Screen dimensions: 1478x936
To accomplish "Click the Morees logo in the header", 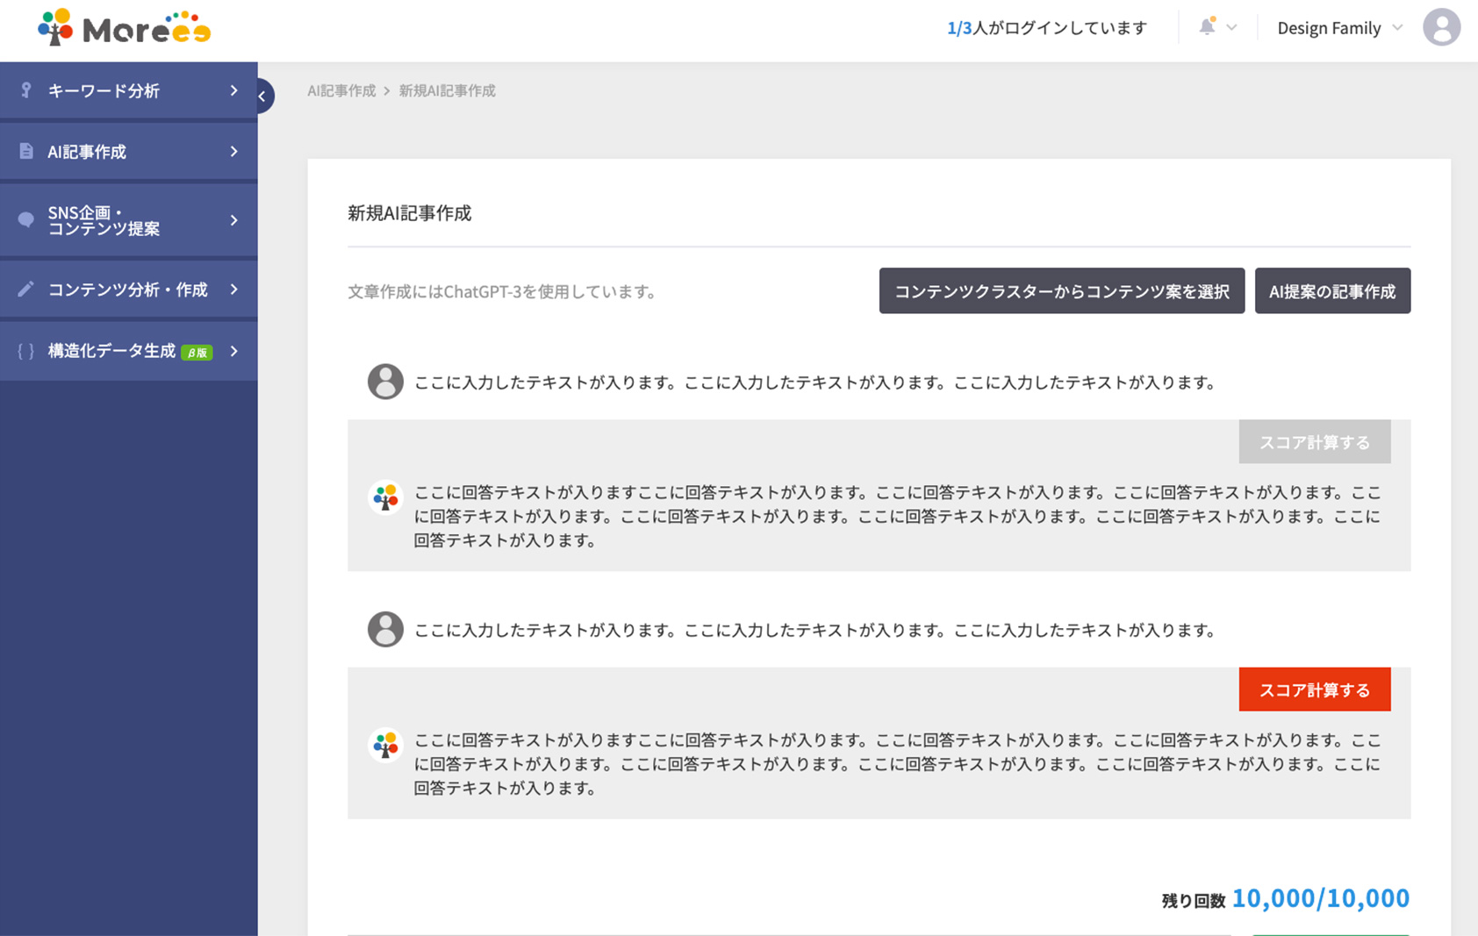I will (124, 28).
